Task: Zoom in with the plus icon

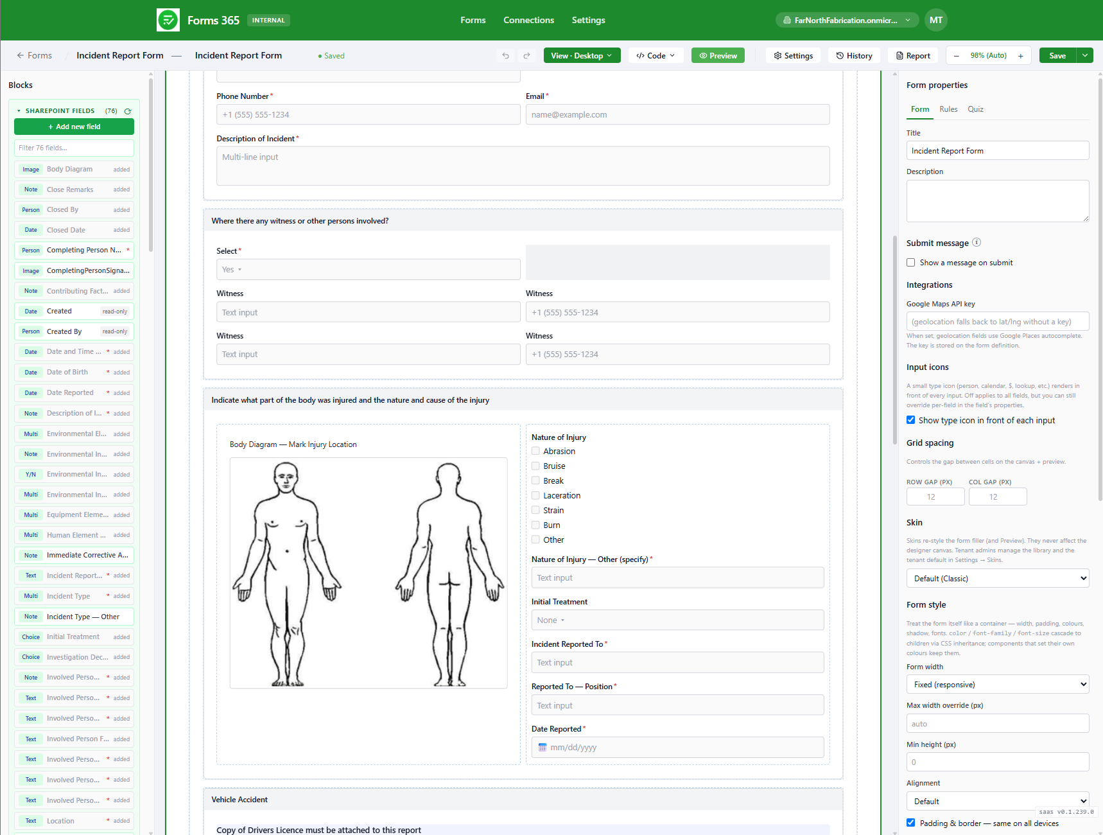Action: 1021,56
